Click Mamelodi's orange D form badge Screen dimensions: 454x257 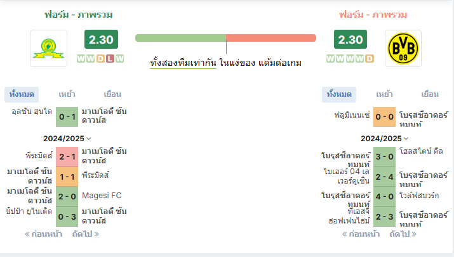(x=100, y=59)
